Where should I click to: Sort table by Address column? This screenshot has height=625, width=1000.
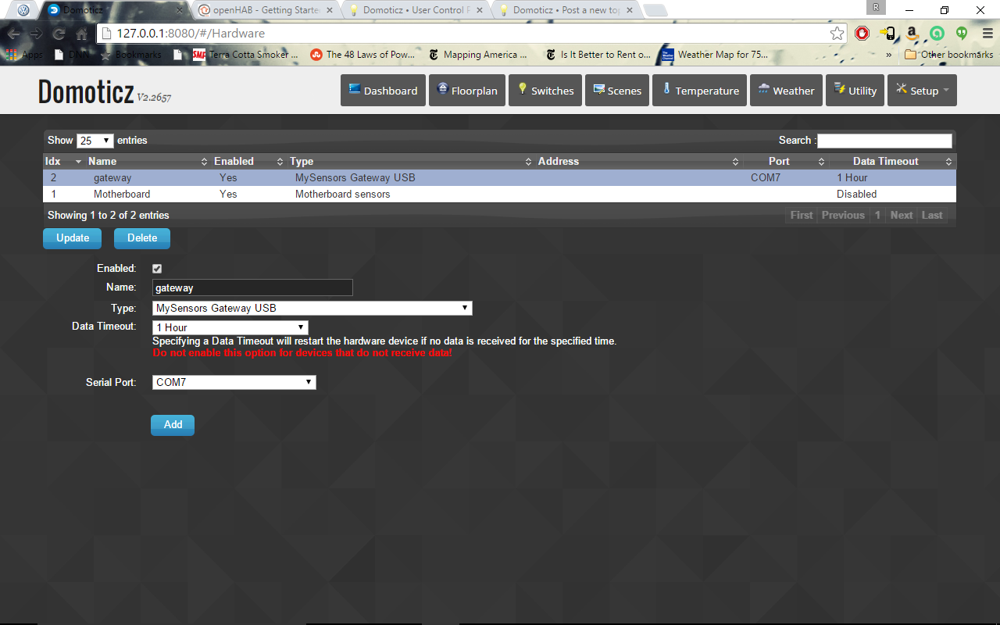coord(638,162)
